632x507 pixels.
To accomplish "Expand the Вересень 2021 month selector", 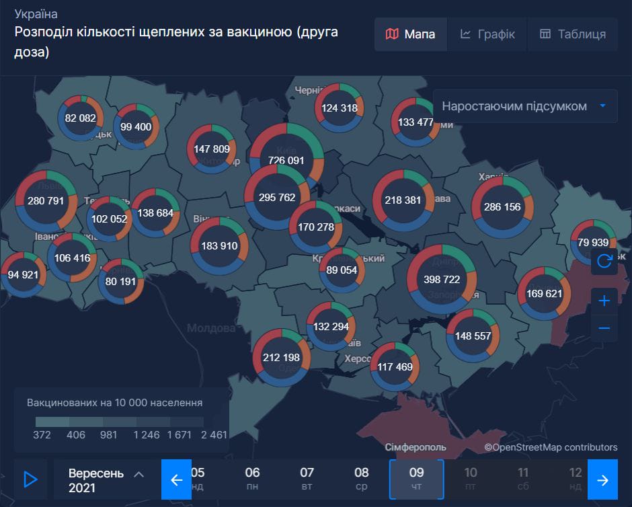I will (106, 479).
